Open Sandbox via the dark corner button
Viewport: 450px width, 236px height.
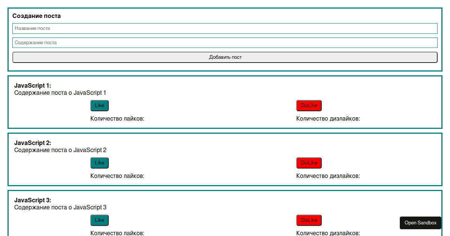(420, 223)
